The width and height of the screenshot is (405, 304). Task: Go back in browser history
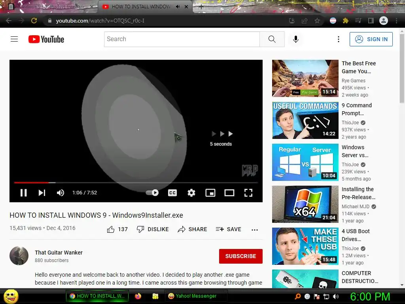pyautogui.click(x=9, y=21)
